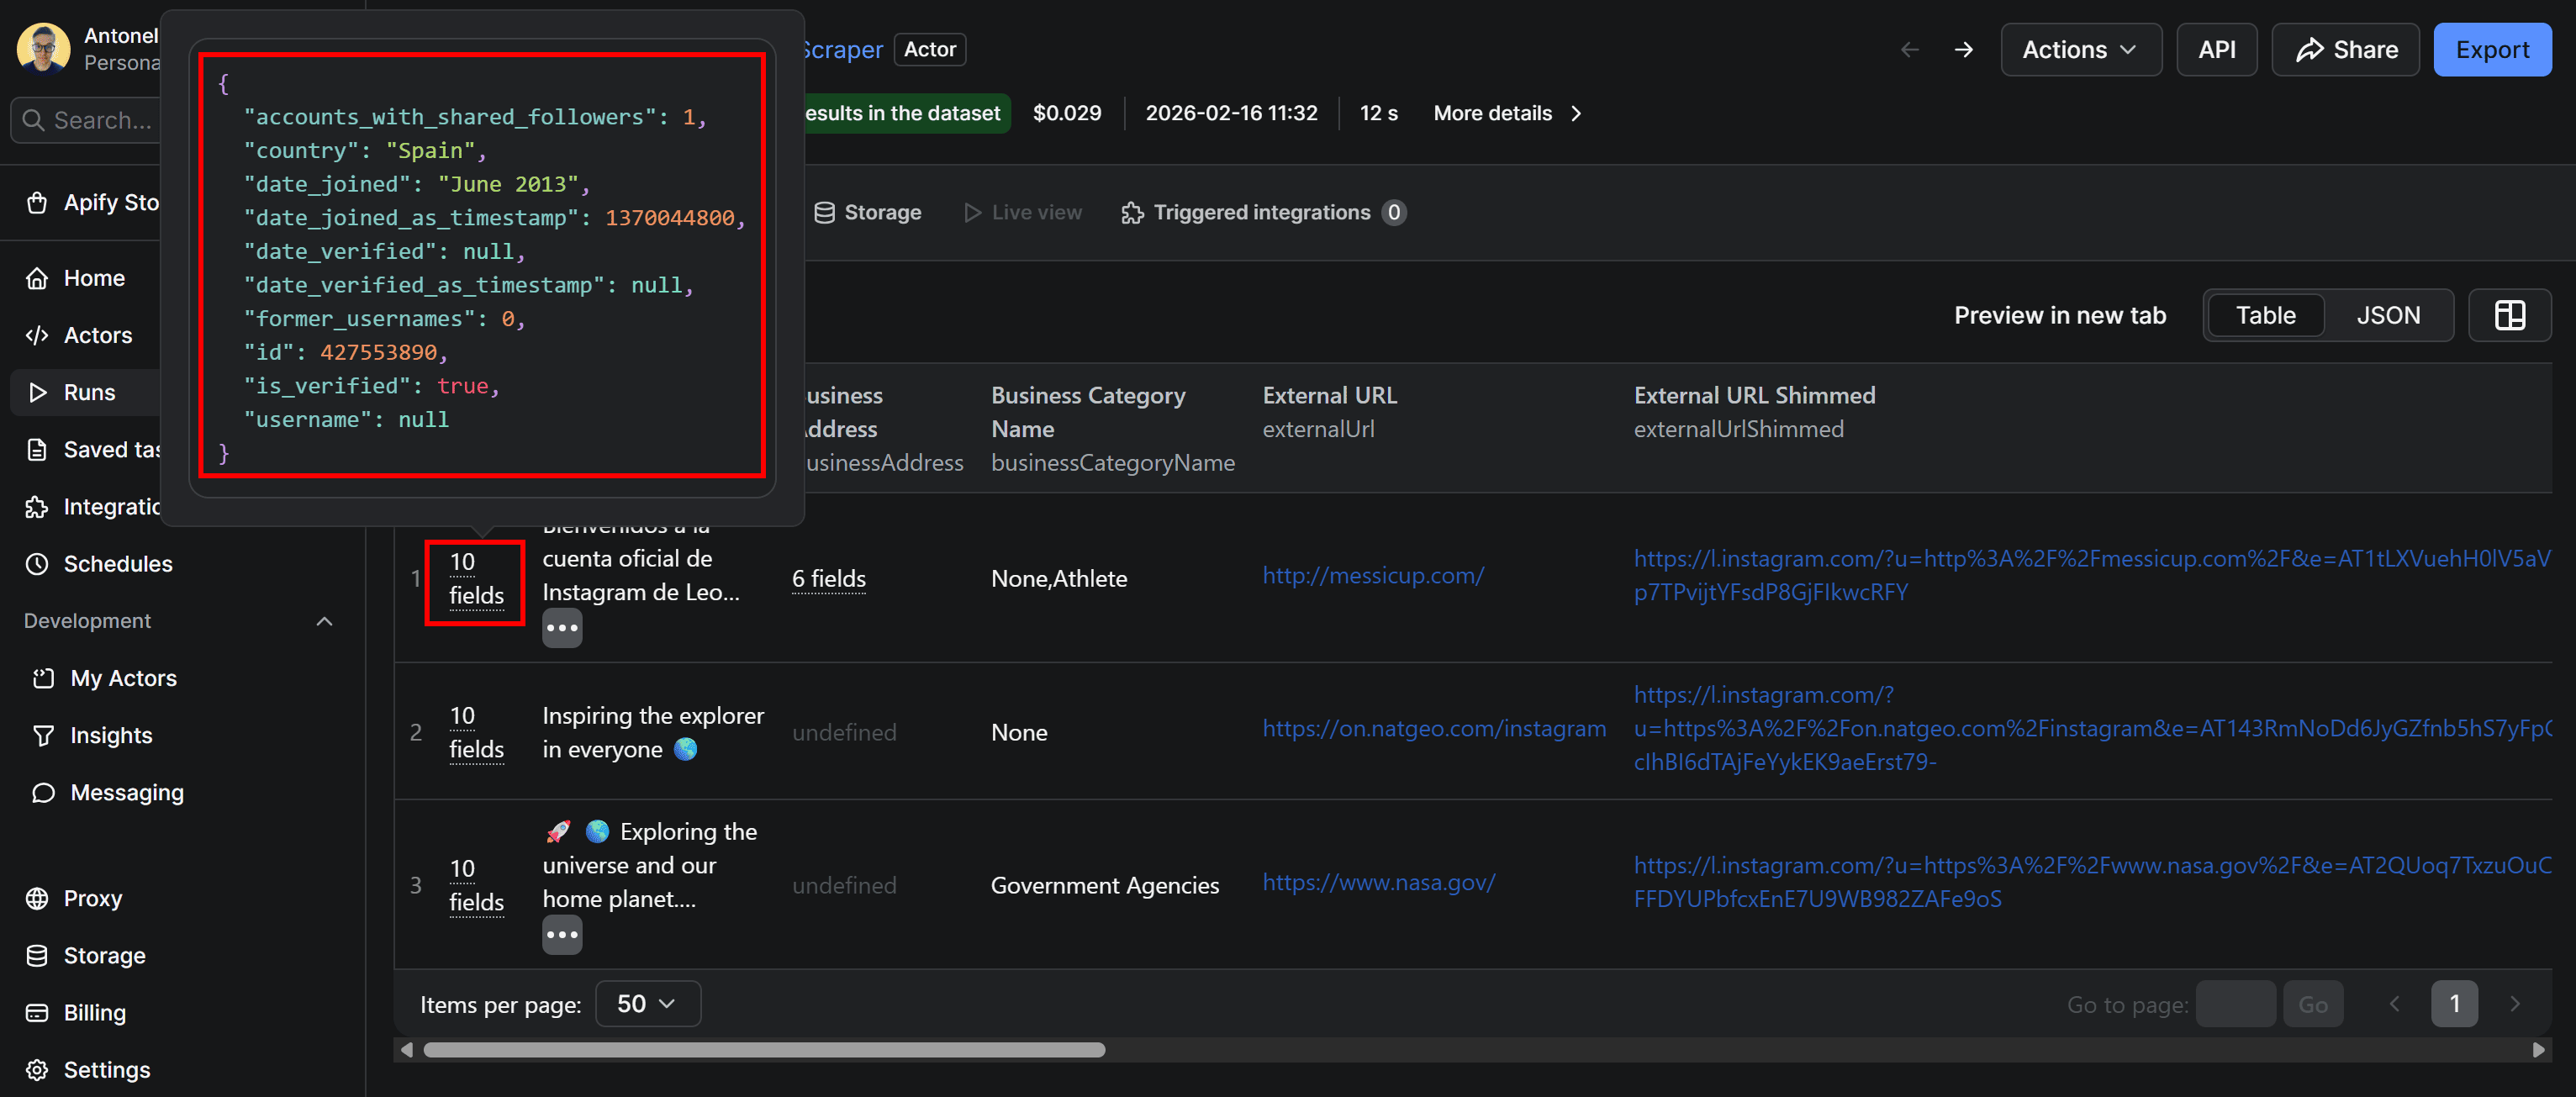Open Proxy via its globe icon
Viewport: 2576px width, 1097px height.
click(x=37, y=898)
